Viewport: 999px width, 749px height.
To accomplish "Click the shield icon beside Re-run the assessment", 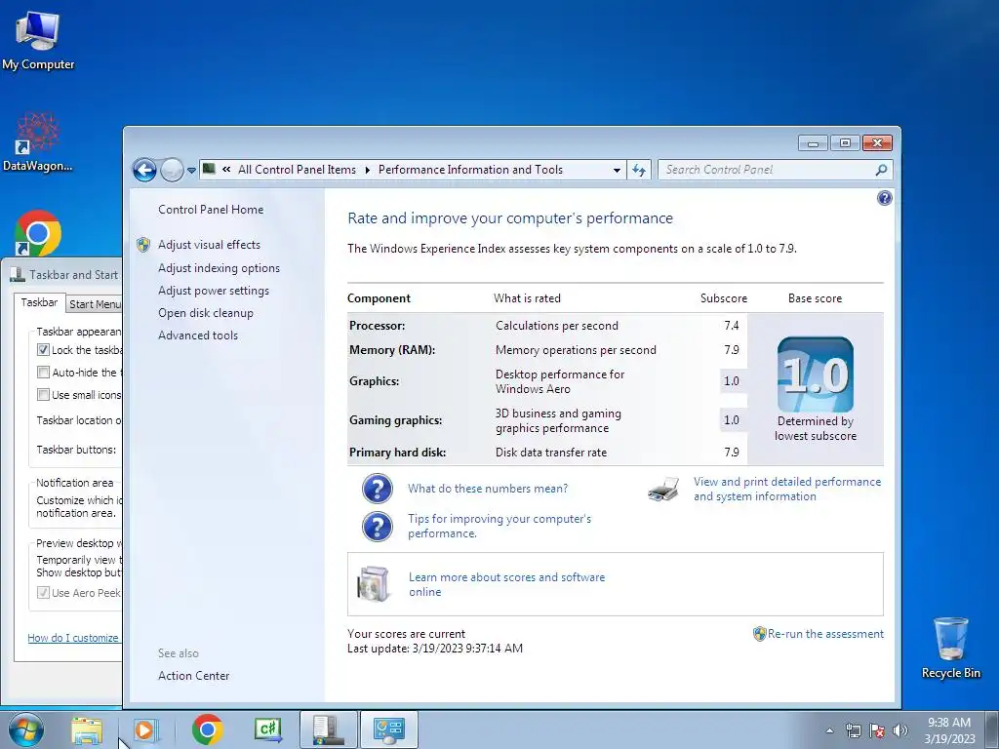I will pos(759,634).
